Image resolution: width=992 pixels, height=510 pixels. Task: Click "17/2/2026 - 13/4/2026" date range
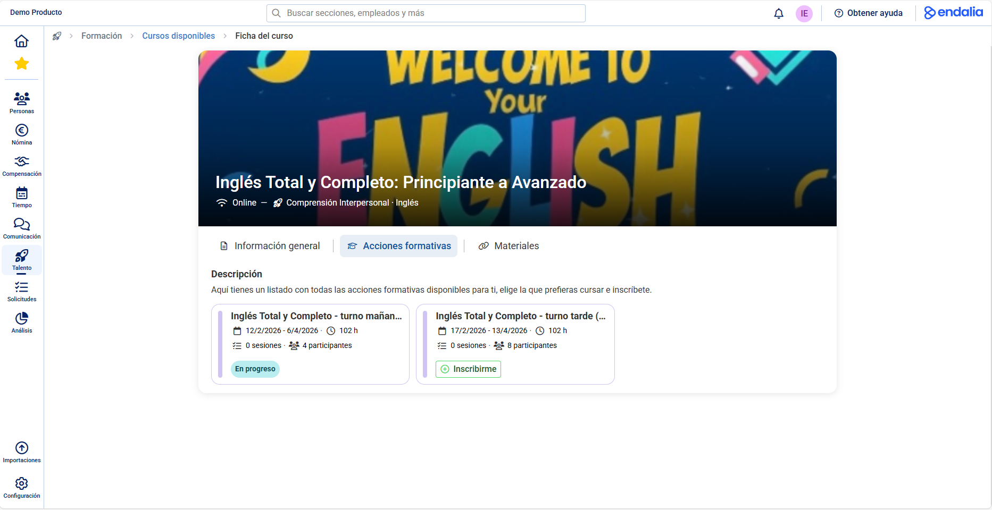point(489,330)
